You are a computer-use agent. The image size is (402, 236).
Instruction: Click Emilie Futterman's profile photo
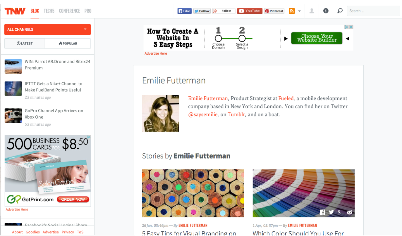pos(160,113)
